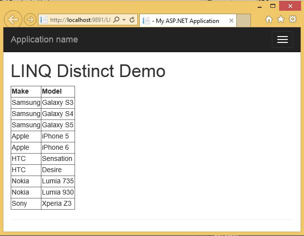Open the Tools gear icon

293,19
